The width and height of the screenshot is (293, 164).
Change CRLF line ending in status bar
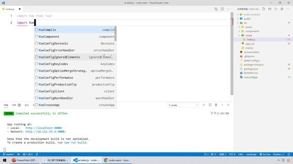[241, 154]
